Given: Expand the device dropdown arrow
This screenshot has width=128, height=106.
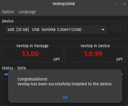Looking at the screenshot, I should 103,30.
